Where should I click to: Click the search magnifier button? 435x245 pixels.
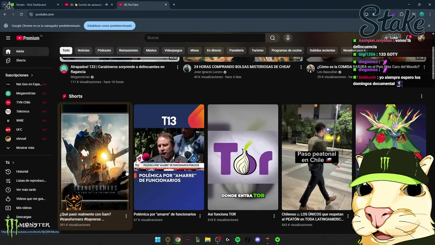click(x=272, y=38)
